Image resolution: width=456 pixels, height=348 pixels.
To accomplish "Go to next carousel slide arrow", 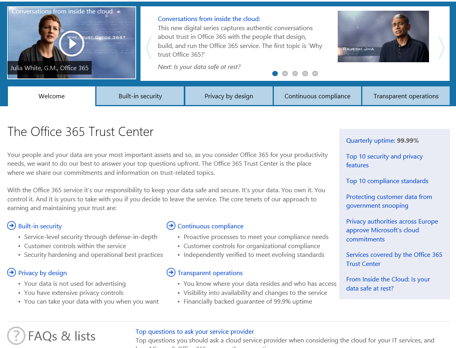I will click(441, 48).
